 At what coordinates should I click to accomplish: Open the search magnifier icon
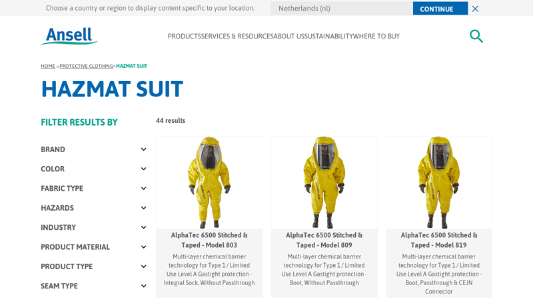(476, 36)
